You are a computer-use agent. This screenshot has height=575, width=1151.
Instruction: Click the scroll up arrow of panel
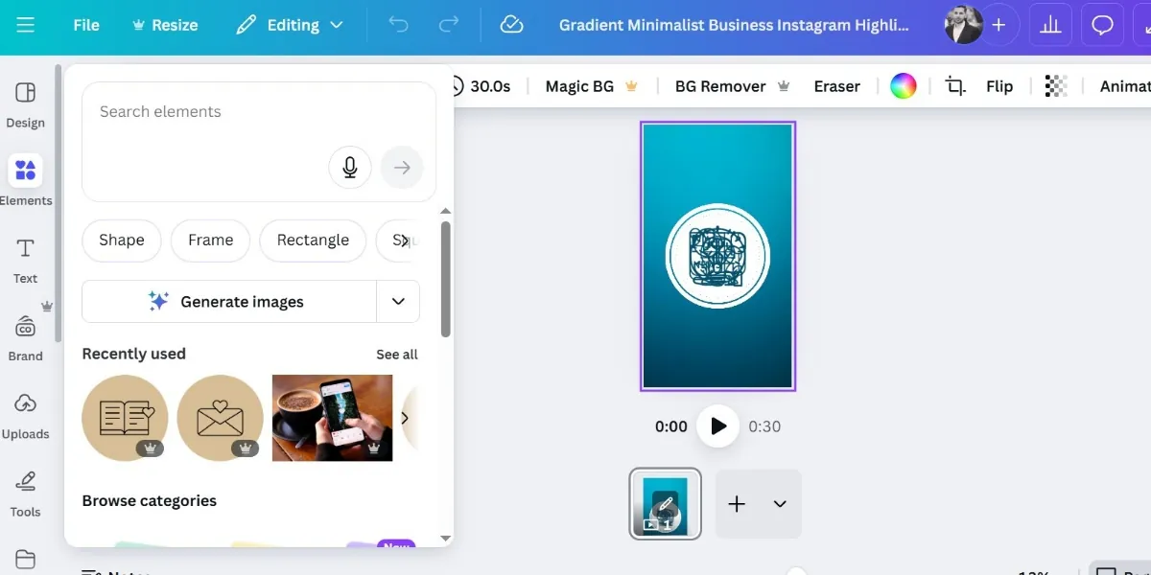[x=446, y=211]
